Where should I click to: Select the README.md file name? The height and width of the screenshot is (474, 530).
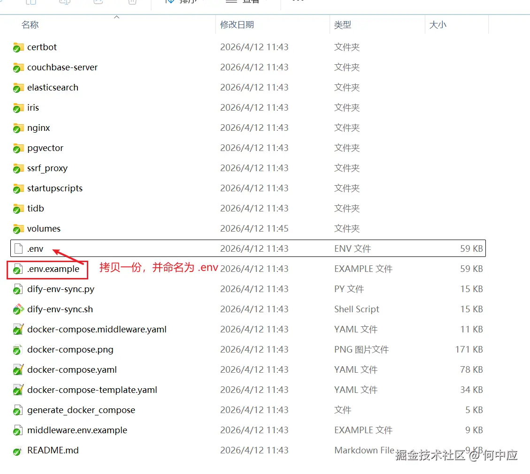click(53, 451)
